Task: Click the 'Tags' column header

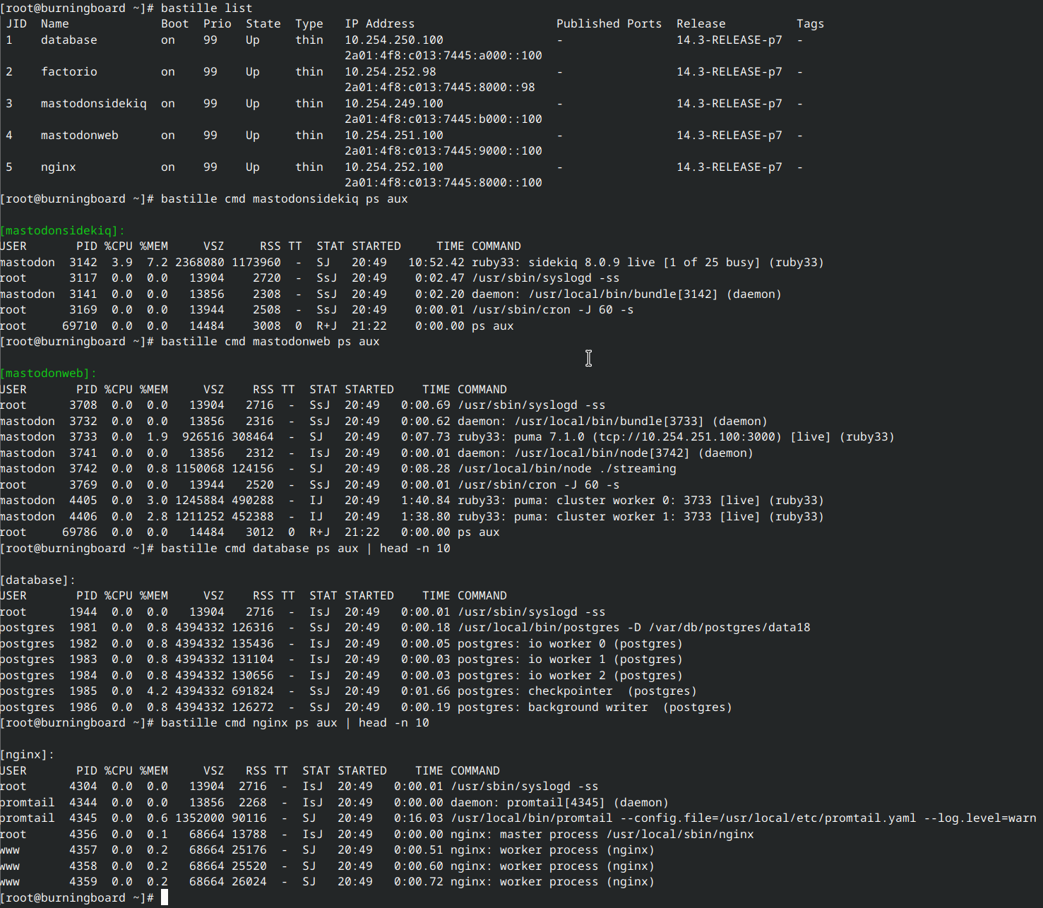Action: [x=810, y=23]
